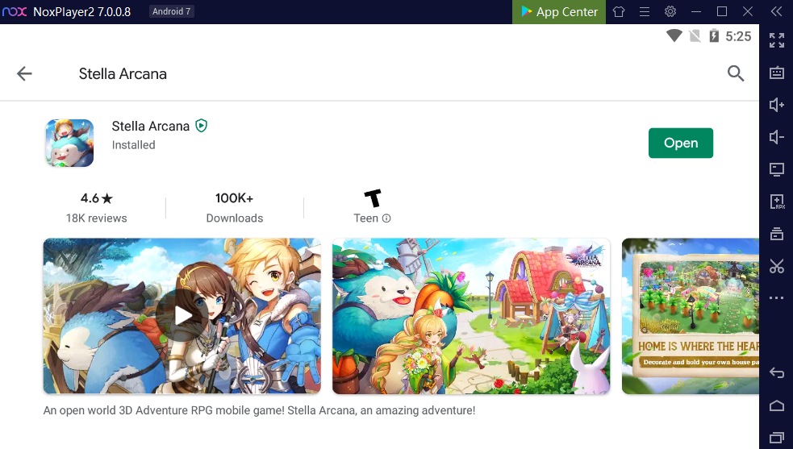Click the 'An open world 3D Adventure' description
Image resolution: width=793 pixels, height=449 pixels.
point(260,410)
